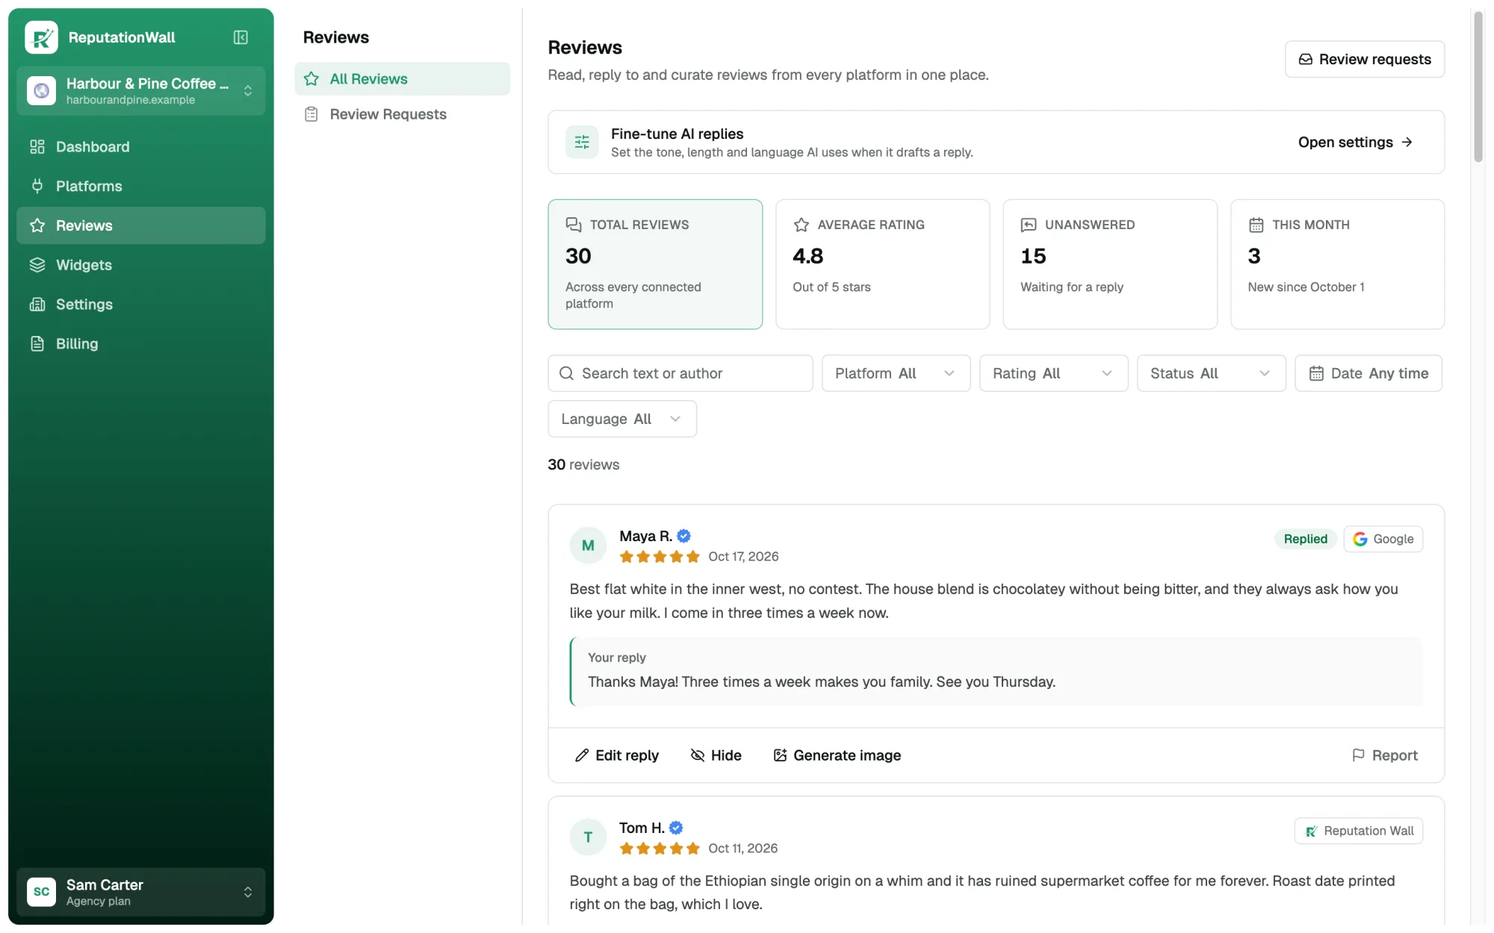Click the Google platform badge on Maya's review
Image resolution: width=1494 pixels, height=933 pixels.
click(1383, 539)
